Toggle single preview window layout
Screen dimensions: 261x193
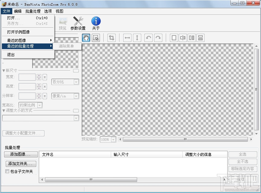(174, 38)
